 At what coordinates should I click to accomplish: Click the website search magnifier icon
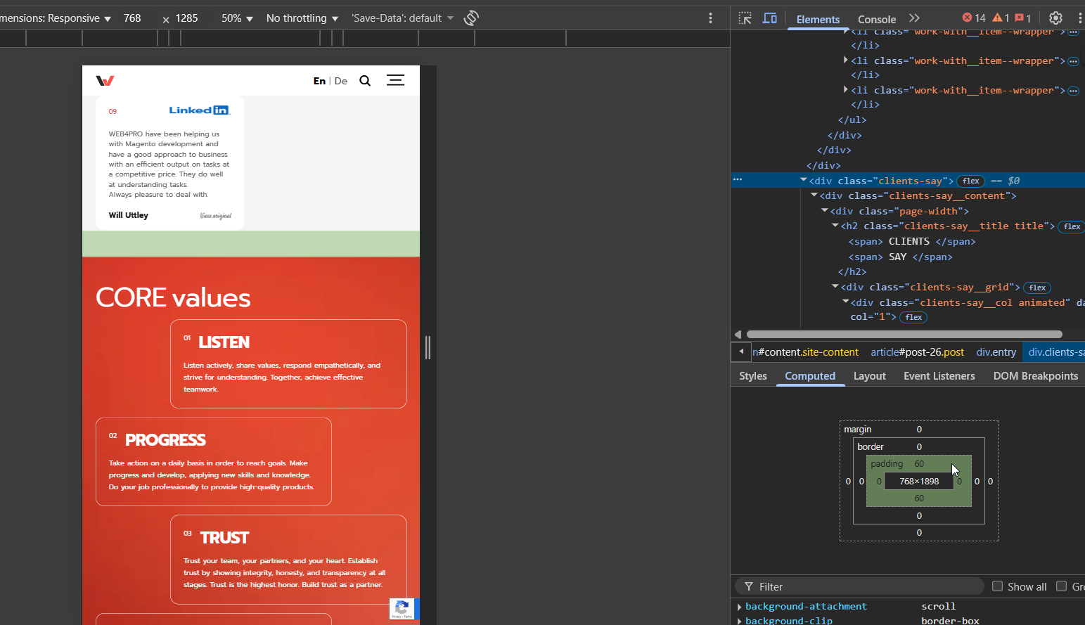[365, 81]
